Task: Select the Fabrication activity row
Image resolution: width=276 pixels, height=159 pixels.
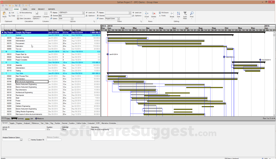Action: [51, 46]
